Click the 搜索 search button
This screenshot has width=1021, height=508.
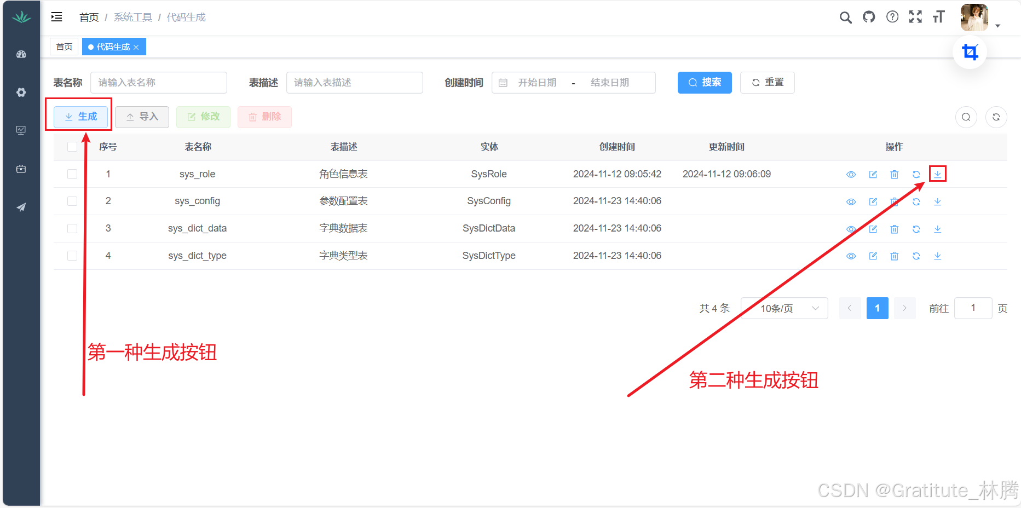(x=705, y=83)
